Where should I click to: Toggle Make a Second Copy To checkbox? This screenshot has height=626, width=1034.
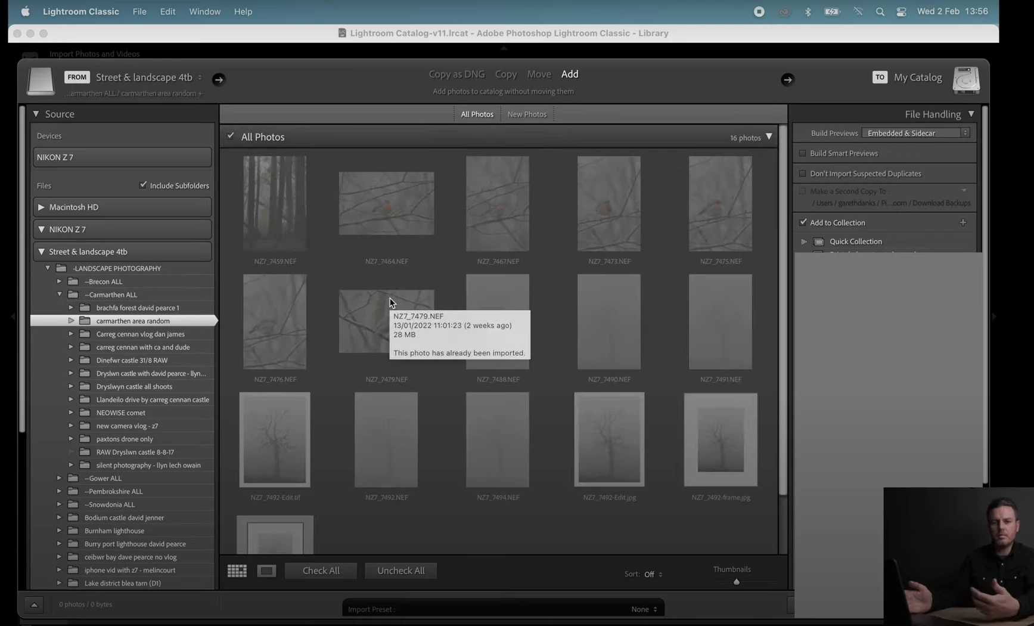point(803,191)
